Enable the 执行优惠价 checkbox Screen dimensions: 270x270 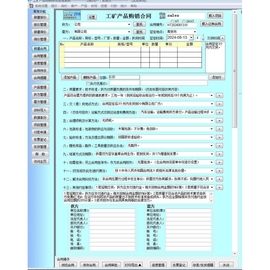[88, 84]
